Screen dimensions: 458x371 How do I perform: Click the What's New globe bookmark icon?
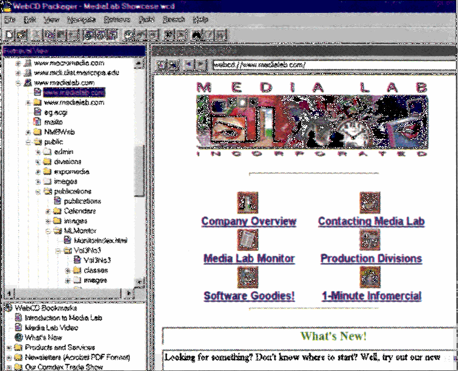pos(18,337)
